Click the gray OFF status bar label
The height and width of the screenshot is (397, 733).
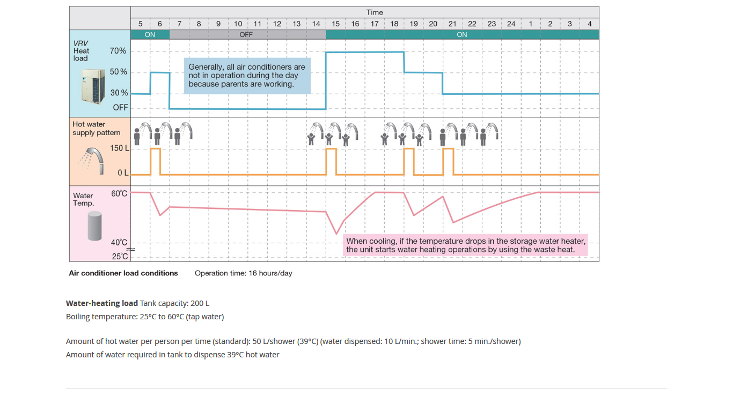tap(246, 34)
